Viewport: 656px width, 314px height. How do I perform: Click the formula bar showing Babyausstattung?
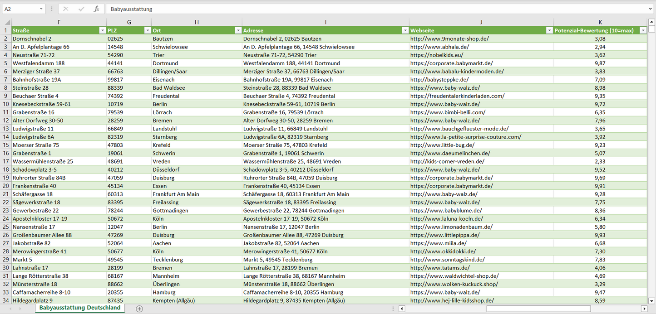(363, 9)
